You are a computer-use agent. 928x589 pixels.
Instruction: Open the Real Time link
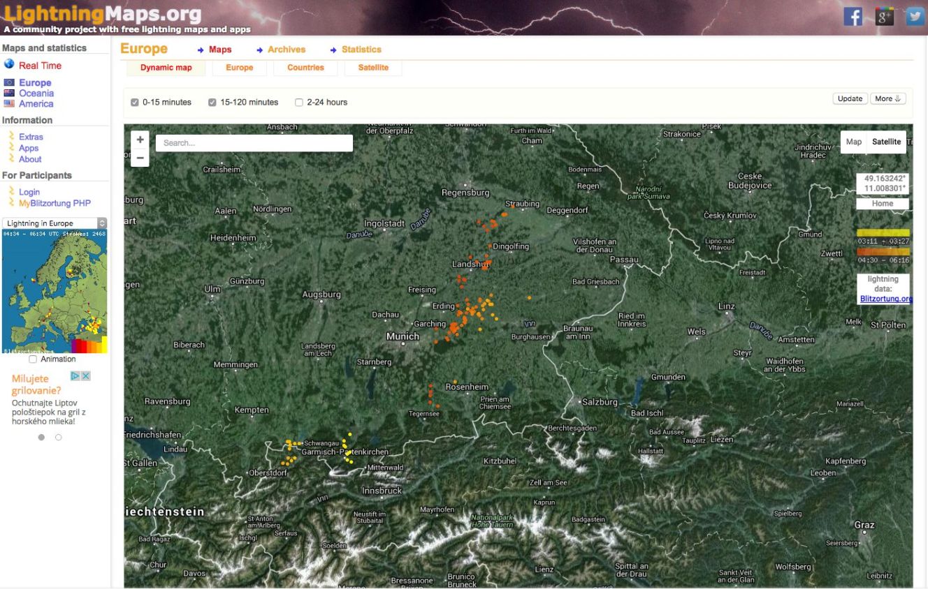point(40,66)
